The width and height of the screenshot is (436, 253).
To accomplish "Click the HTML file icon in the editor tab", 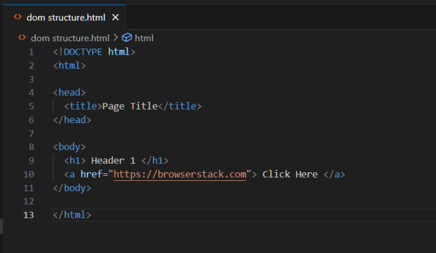I will 18,17.
